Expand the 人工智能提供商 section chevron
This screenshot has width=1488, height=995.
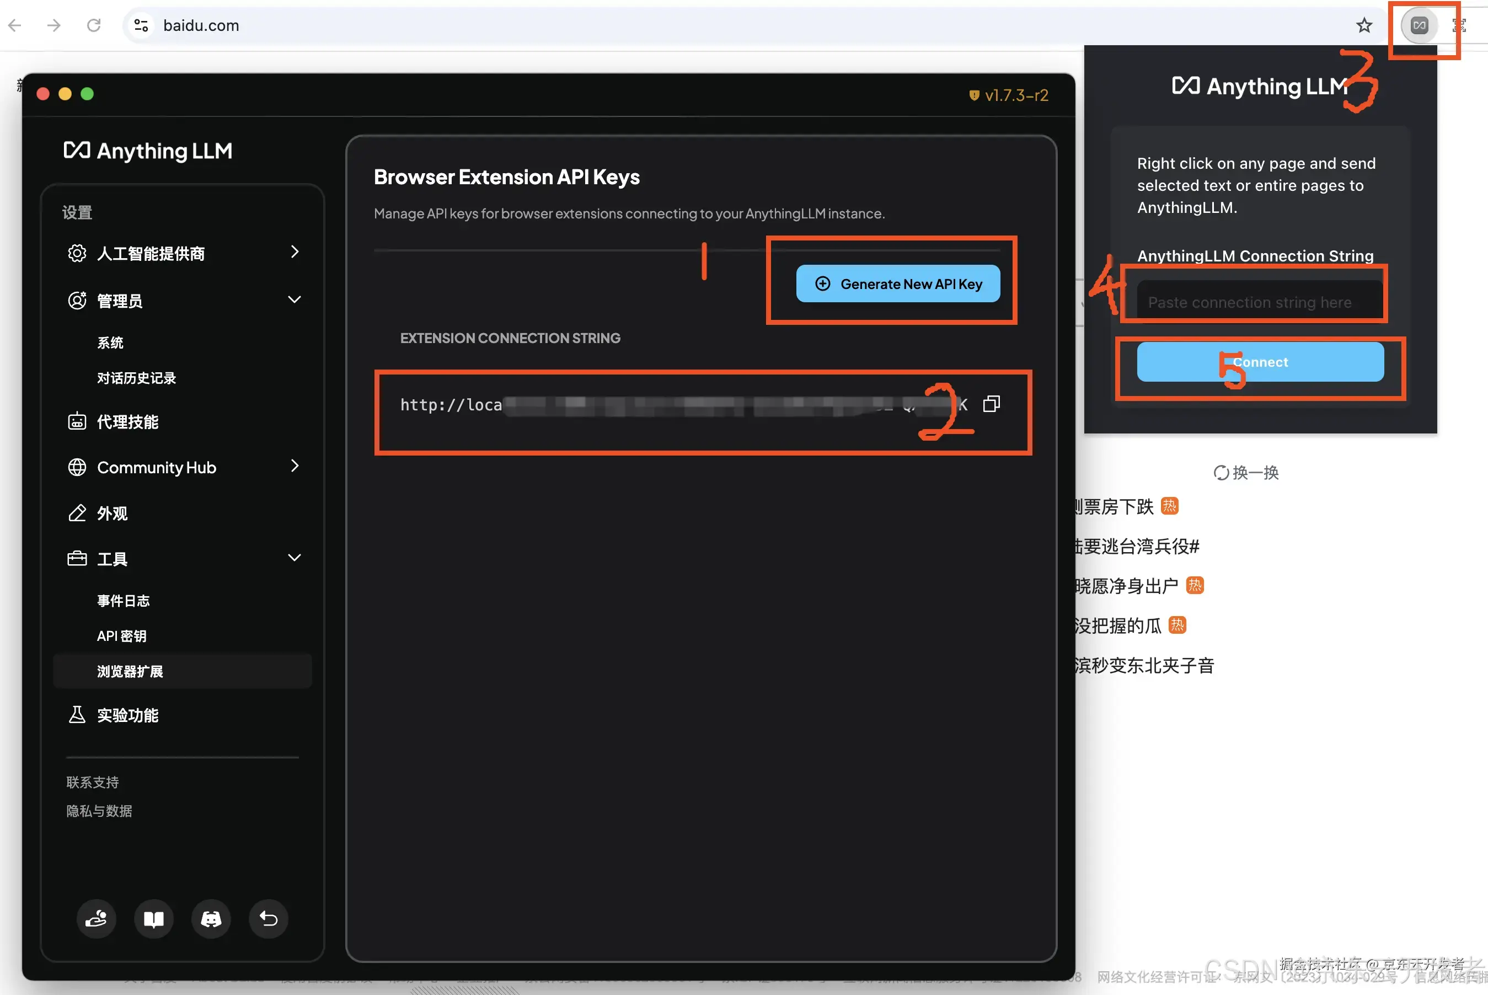click(x=295, y=252)
